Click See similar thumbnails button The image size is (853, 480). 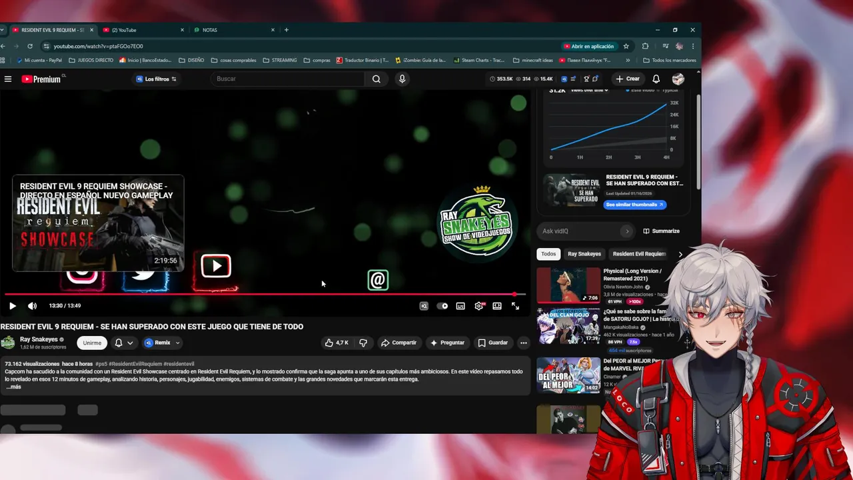[635, 205]
